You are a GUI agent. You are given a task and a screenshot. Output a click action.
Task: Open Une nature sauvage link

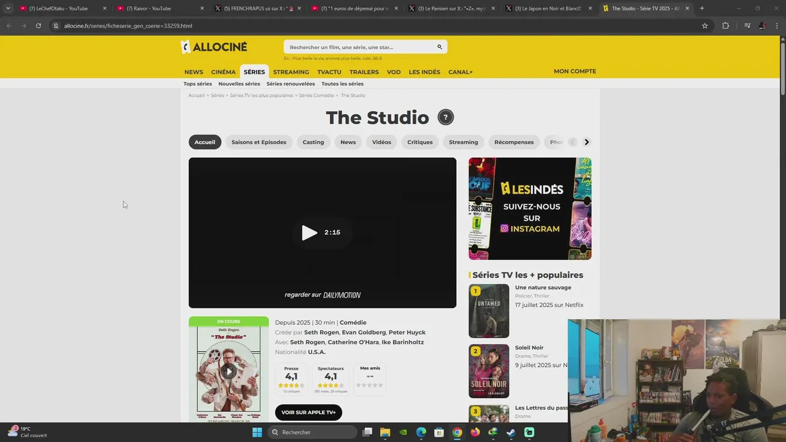[543, 287]
